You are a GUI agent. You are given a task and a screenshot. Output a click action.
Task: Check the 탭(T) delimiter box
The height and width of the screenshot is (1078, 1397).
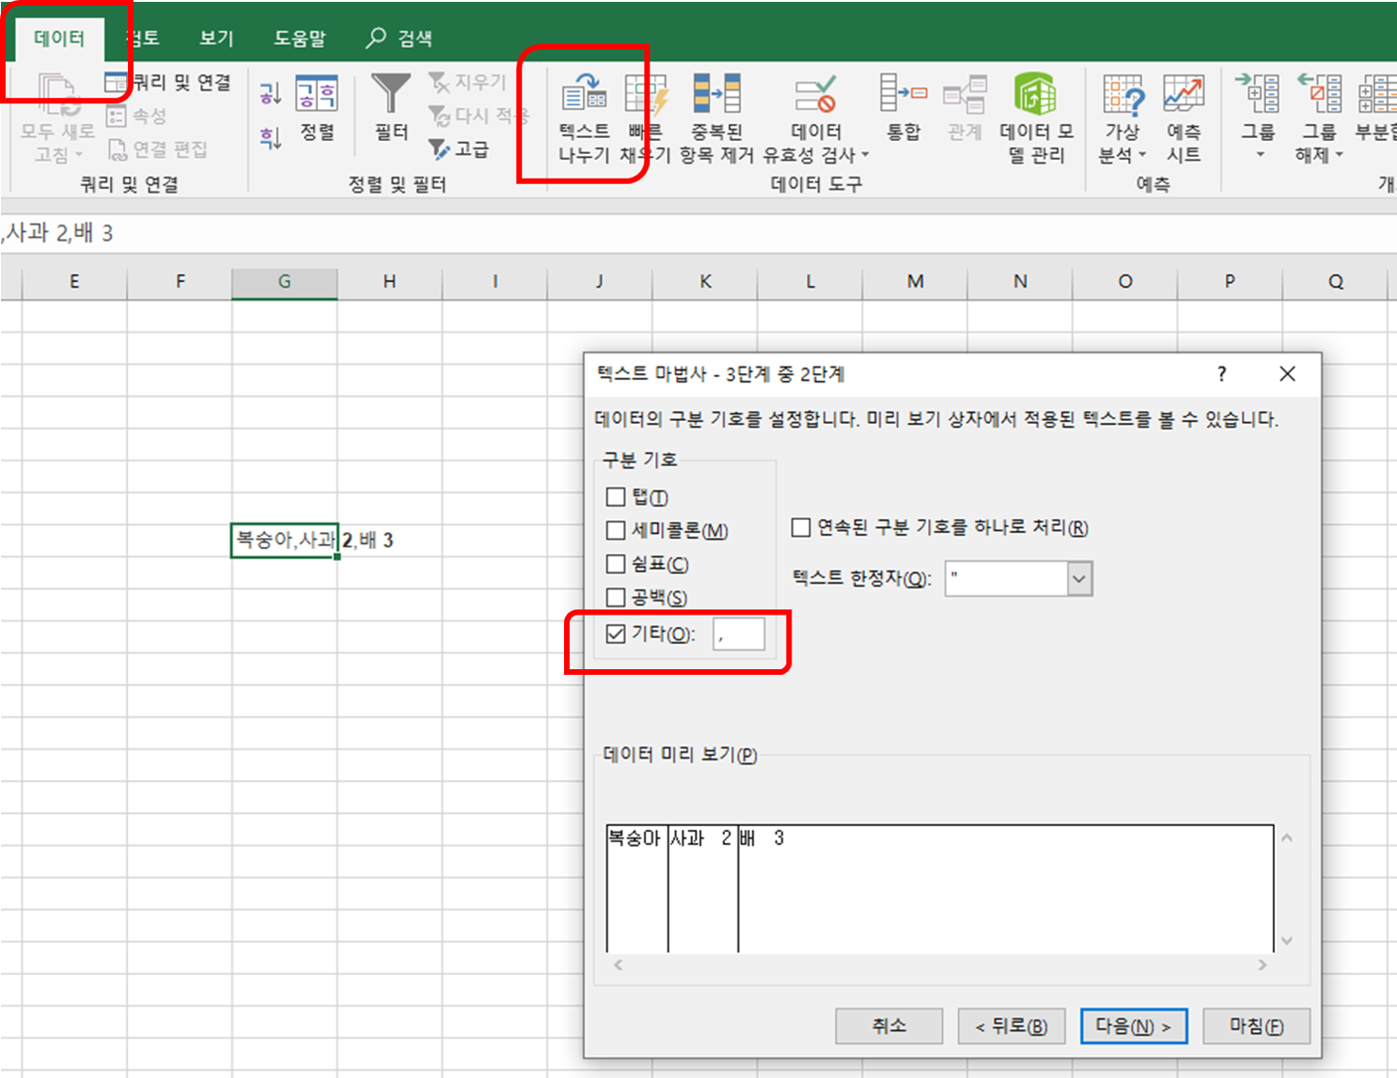click(x=616, y=497)
